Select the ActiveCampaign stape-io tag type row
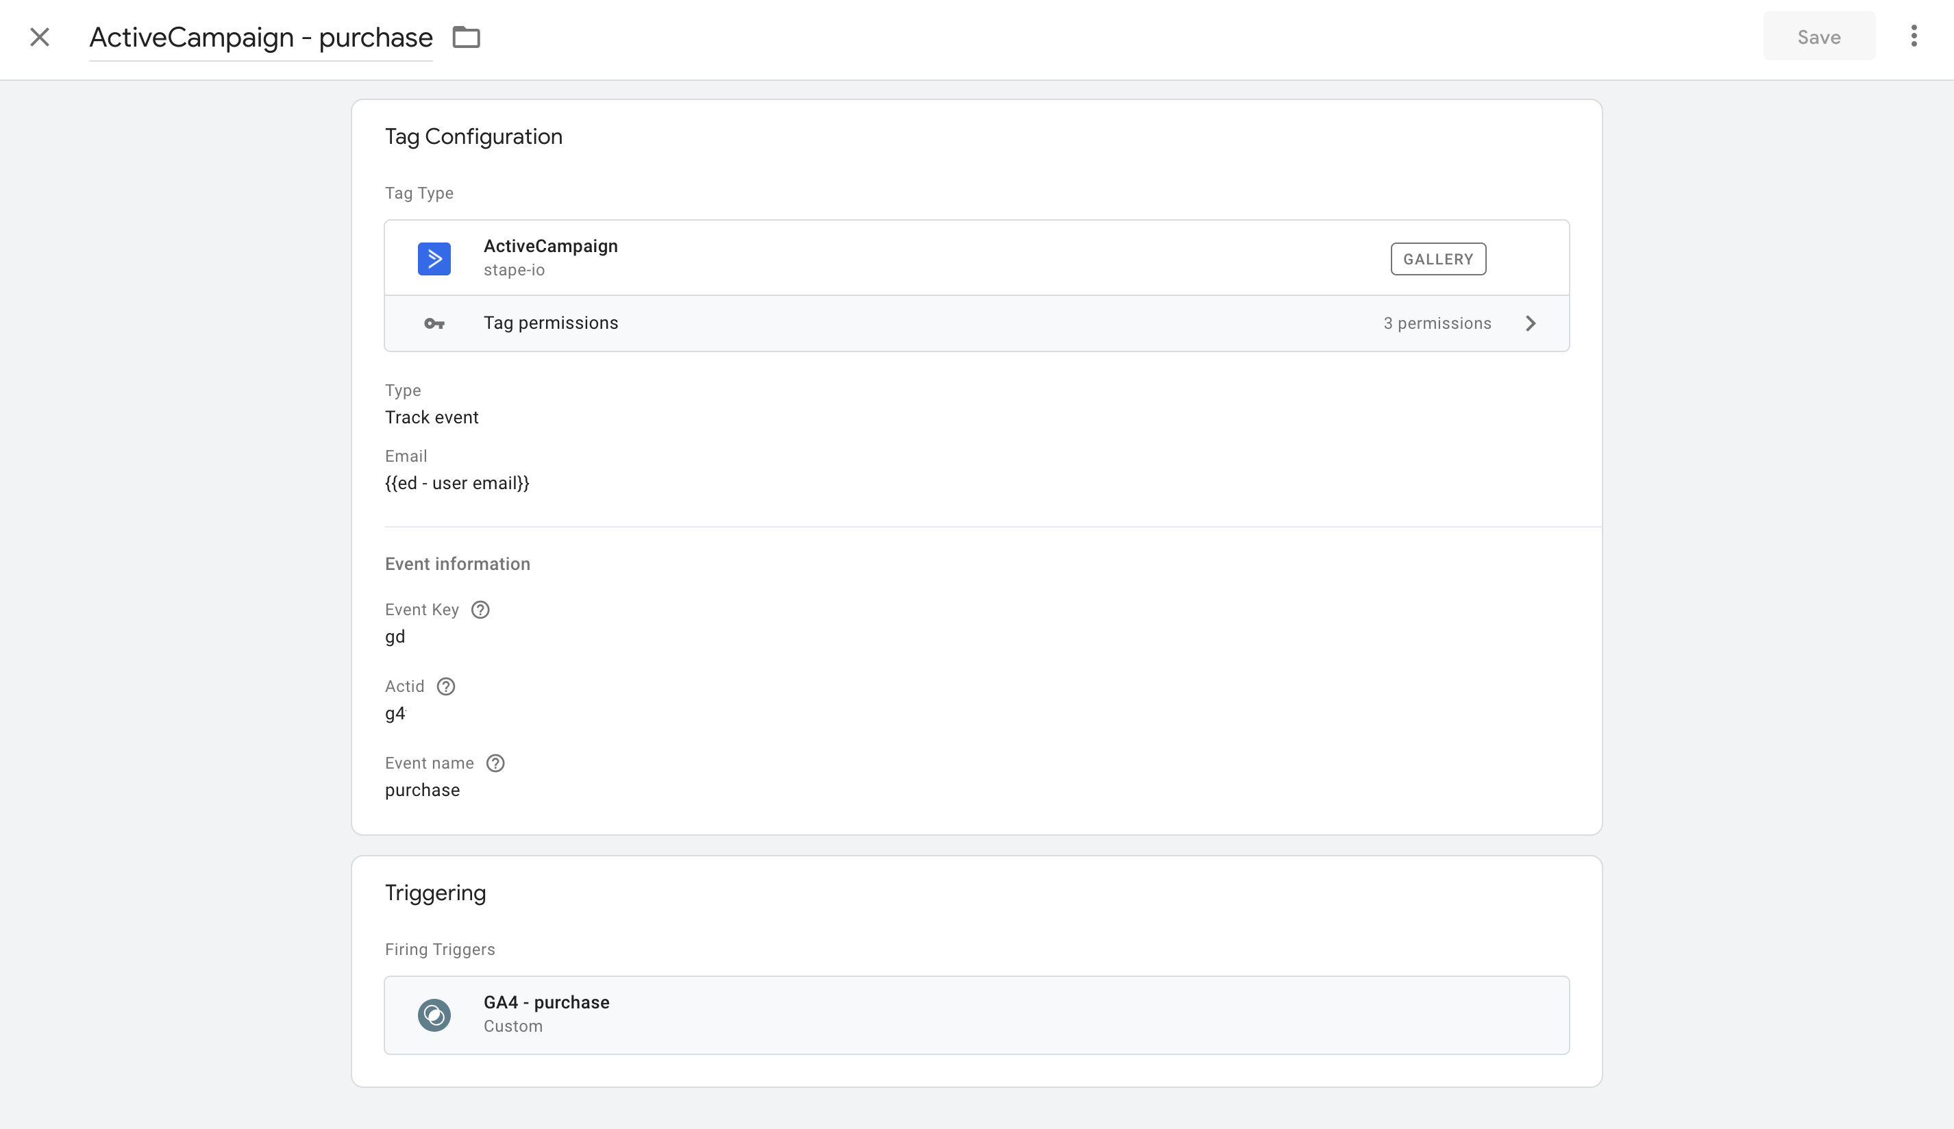This screenshot has width=1954, height=1129. [976, 258]
